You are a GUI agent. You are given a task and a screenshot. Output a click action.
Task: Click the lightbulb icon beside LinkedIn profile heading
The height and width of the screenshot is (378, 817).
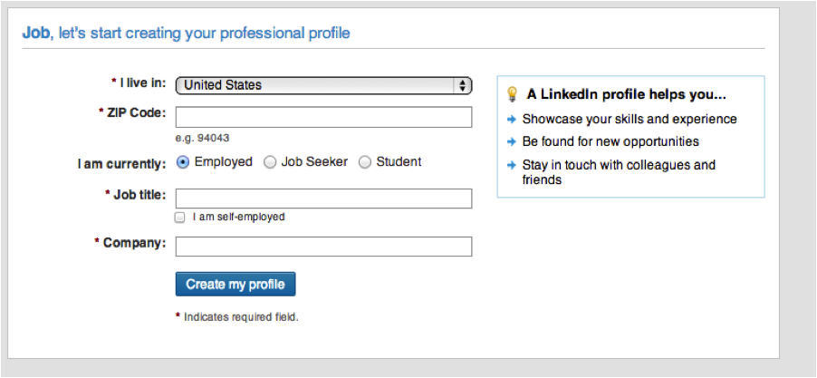[512, 94]
